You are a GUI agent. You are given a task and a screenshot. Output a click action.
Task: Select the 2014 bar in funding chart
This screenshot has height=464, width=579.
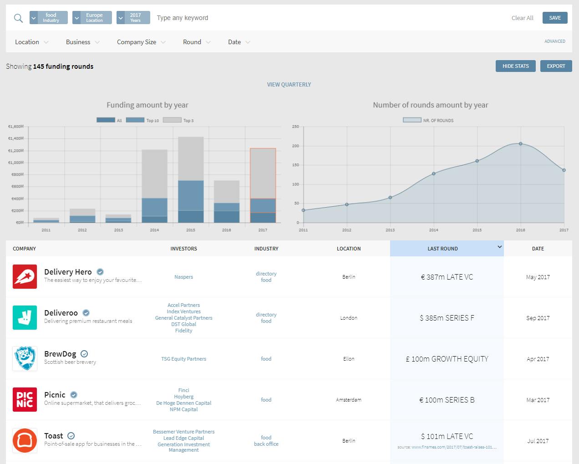pyautogui.click(x=154, y=186)
